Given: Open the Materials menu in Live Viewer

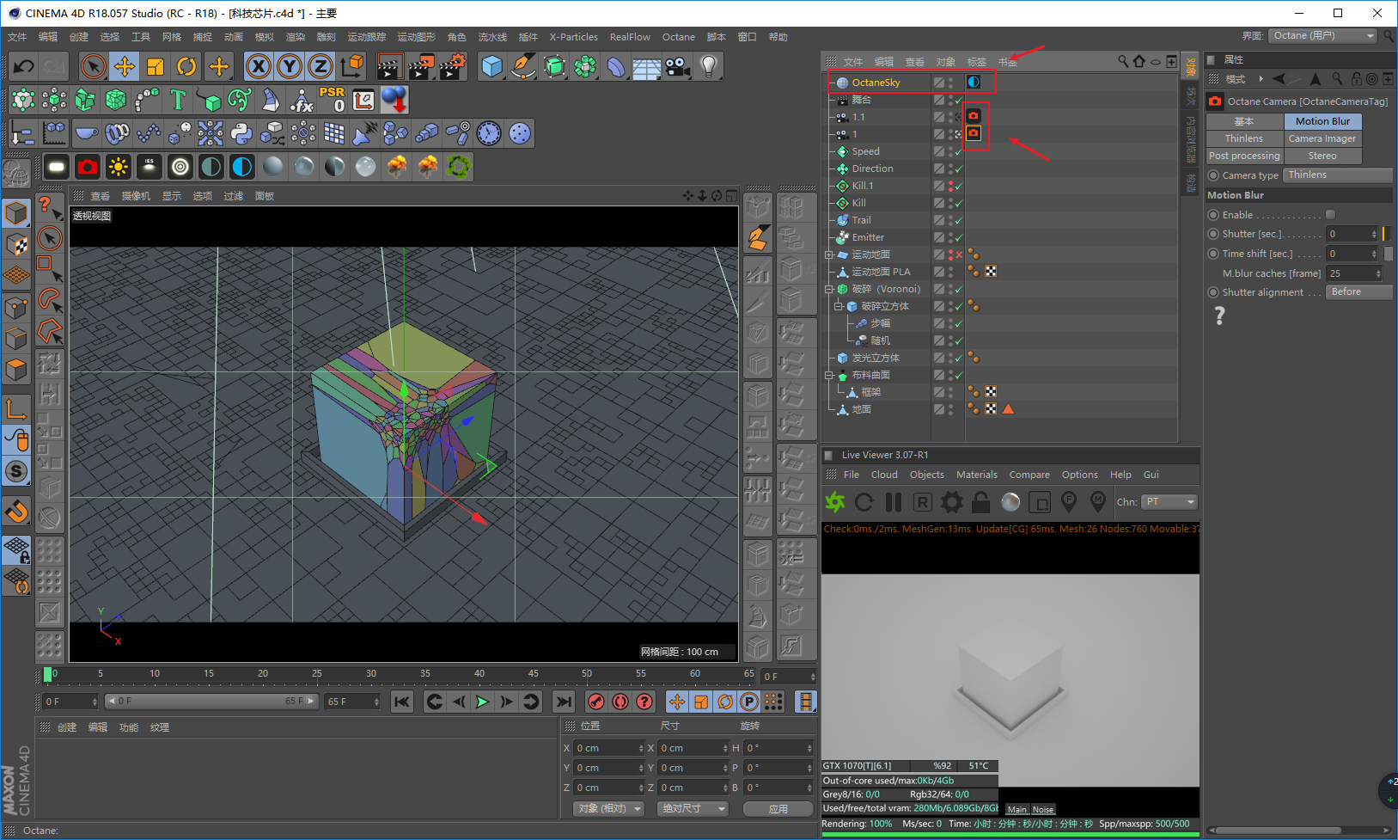Looking at the screenshot, I should [x=977, y=475].
